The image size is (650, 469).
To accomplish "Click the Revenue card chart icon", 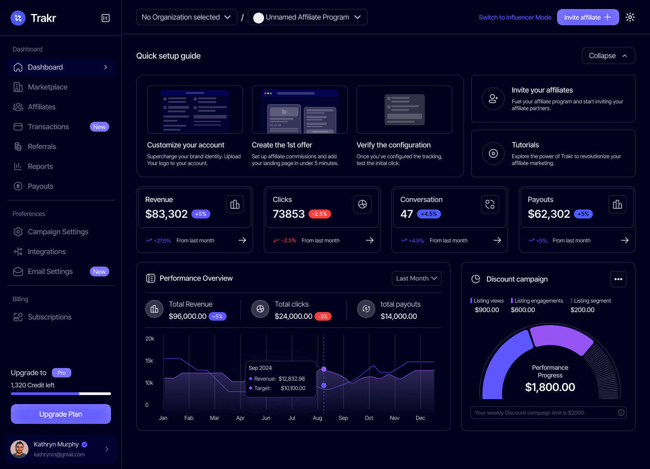I will click(235, 204).
